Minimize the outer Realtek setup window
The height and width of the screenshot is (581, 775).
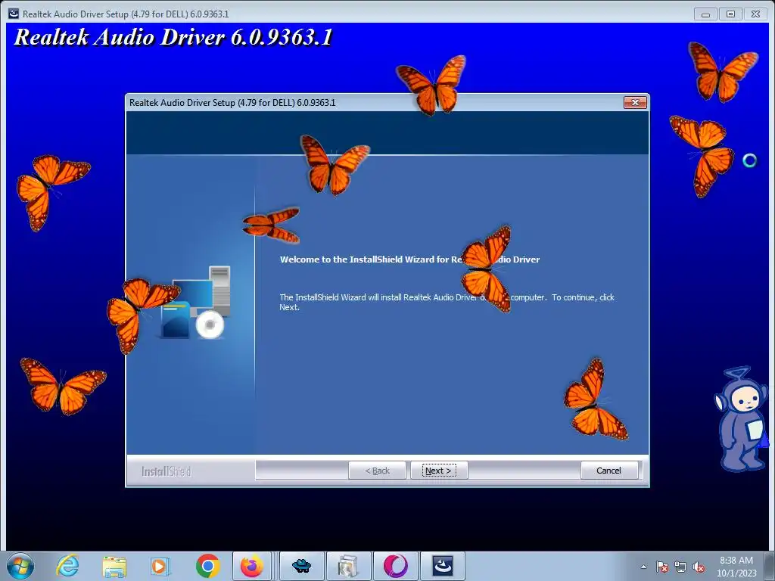click(705, 14)
